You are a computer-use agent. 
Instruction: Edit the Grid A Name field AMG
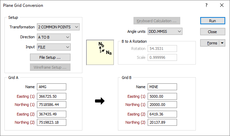[52, 87]
